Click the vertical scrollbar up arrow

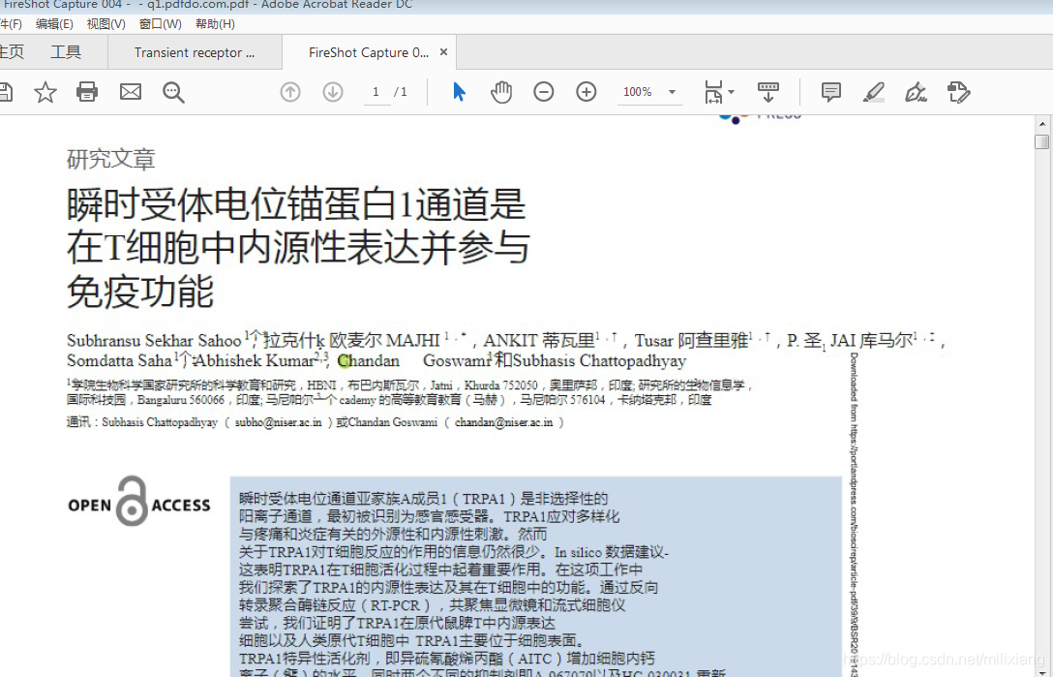(1042, 124)
